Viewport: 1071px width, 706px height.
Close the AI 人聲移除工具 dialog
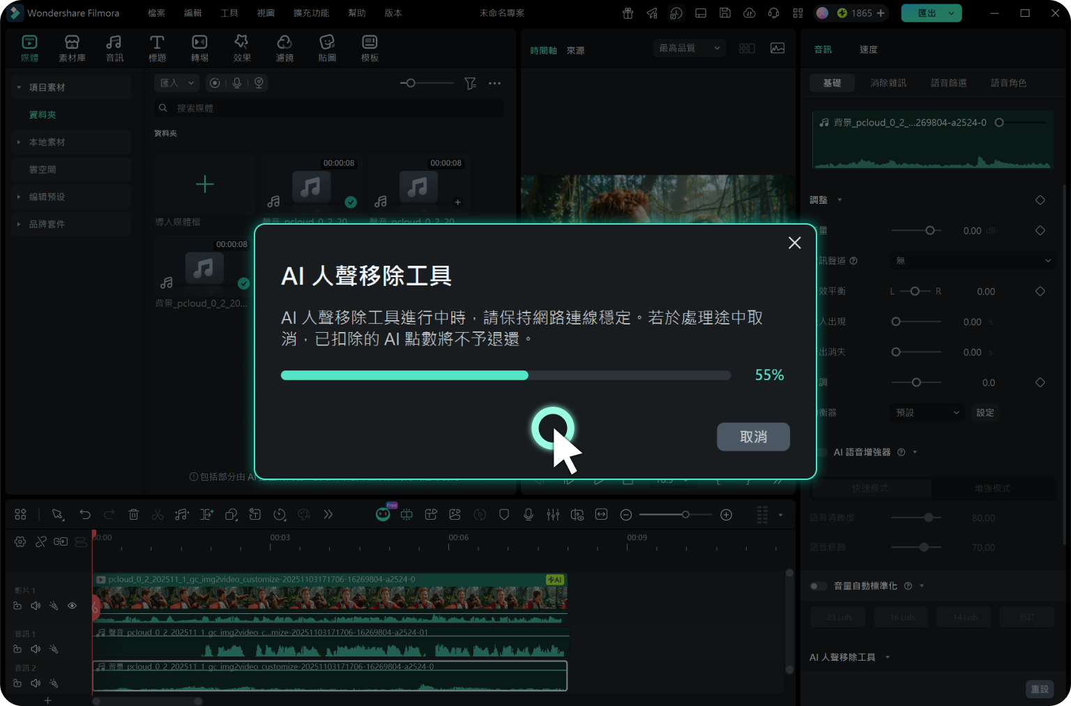(x=794, y=243)
